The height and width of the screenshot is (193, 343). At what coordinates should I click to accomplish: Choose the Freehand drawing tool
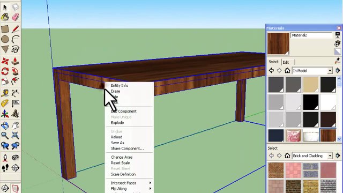point(16,49)
